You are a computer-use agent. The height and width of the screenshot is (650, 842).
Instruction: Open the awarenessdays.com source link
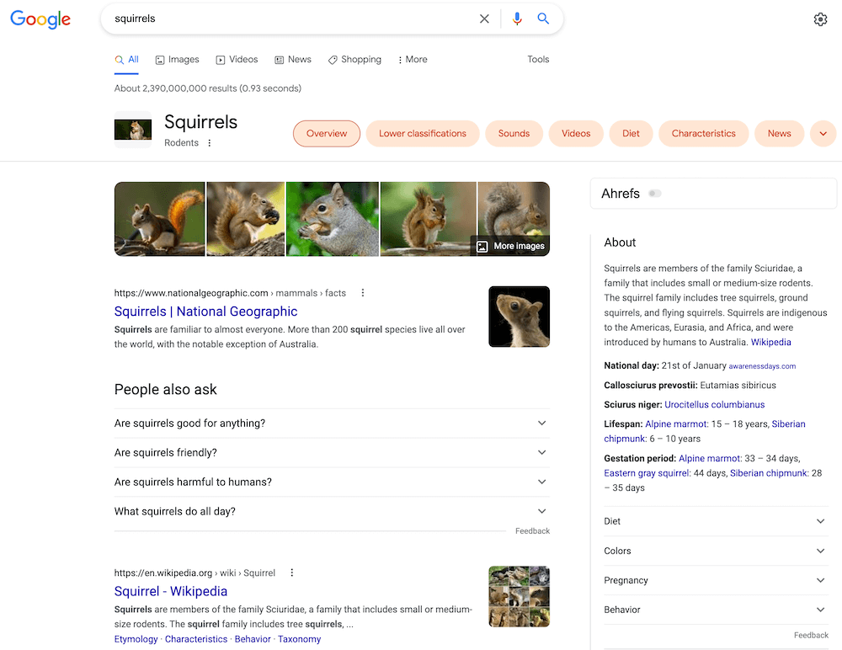762,366
